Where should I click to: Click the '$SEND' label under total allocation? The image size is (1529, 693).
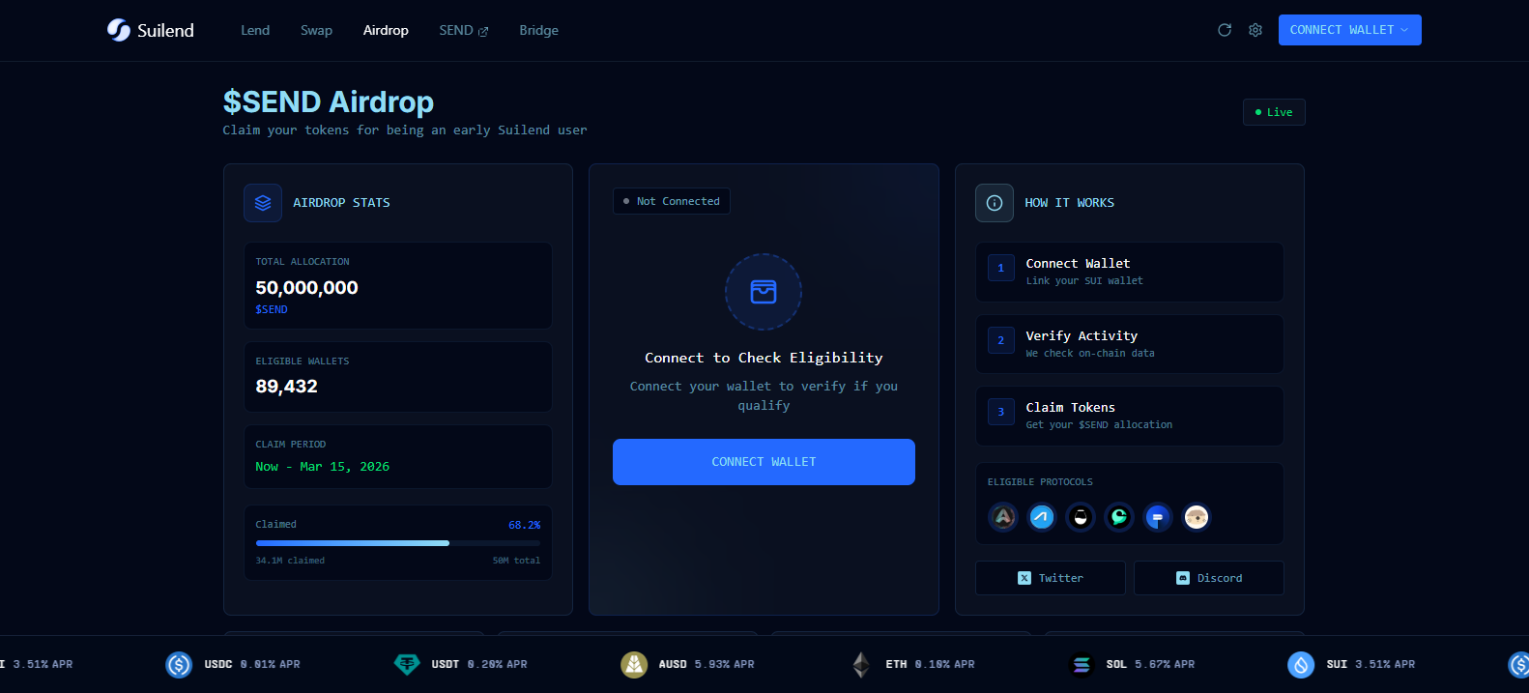pyautogui.click(x=272, y=309)
